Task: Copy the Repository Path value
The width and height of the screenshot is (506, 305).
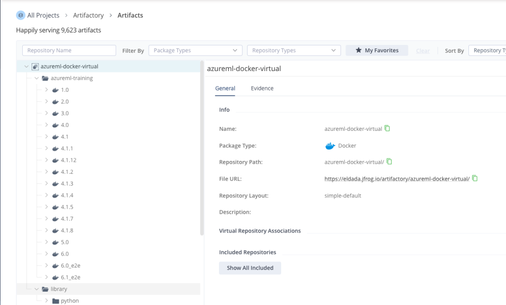Action: tap(389, 161)
